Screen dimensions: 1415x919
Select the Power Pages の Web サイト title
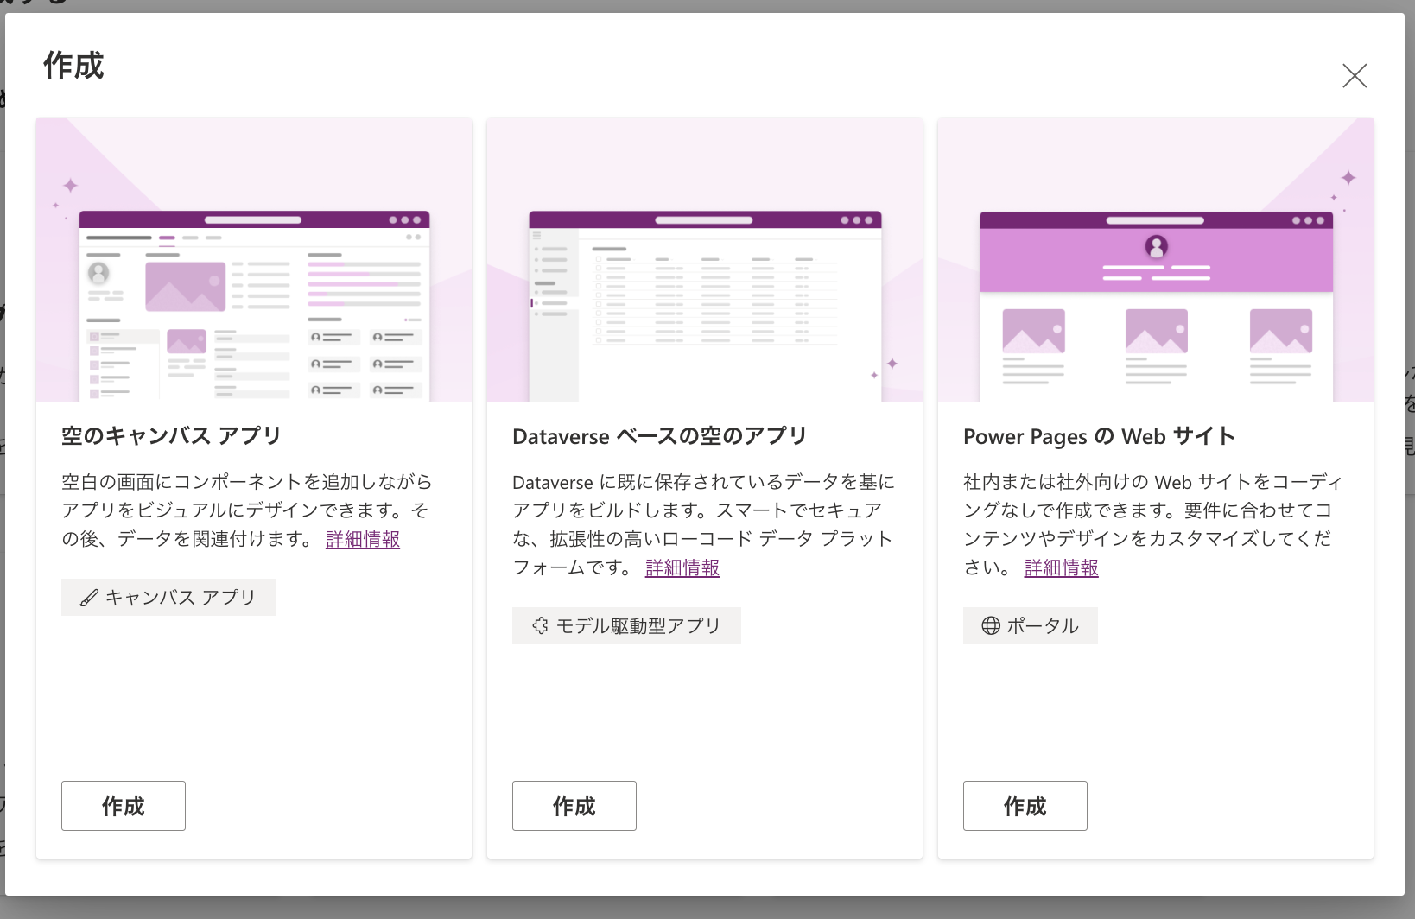click(x=1099, y=436)
